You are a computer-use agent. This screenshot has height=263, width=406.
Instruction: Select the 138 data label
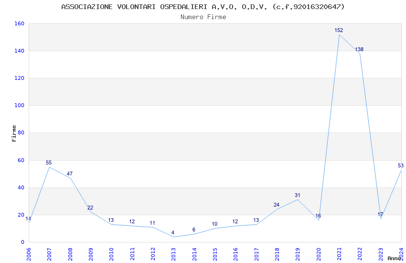(359, 49)
